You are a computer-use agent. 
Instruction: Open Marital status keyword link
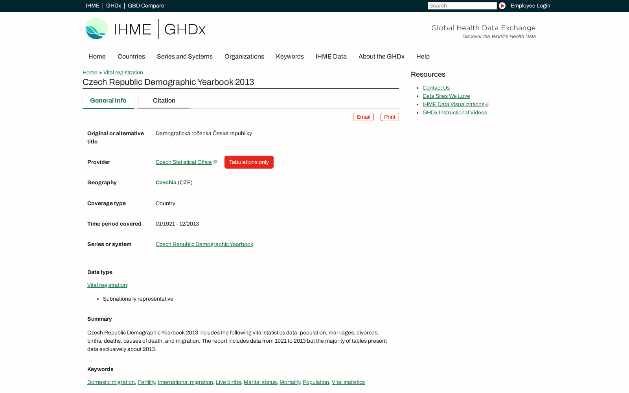[x=260, y=382]
